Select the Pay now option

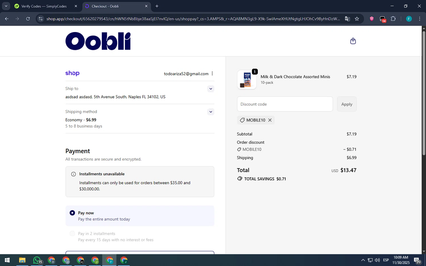(x=72, y=213)
